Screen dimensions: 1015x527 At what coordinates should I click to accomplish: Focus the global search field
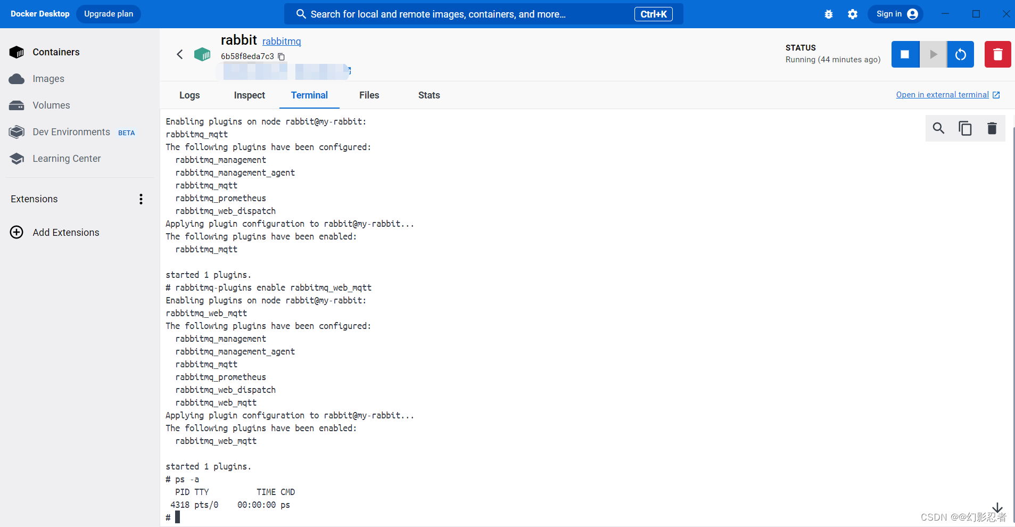click(483, 14)
